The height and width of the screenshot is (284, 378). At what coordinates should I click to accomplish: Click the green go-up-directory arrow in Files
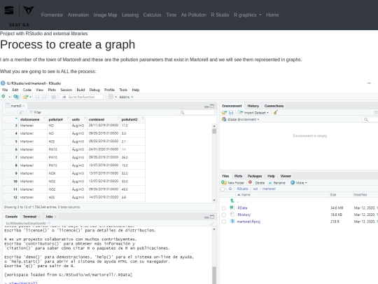pyautogui.click(x=232, y=201)
